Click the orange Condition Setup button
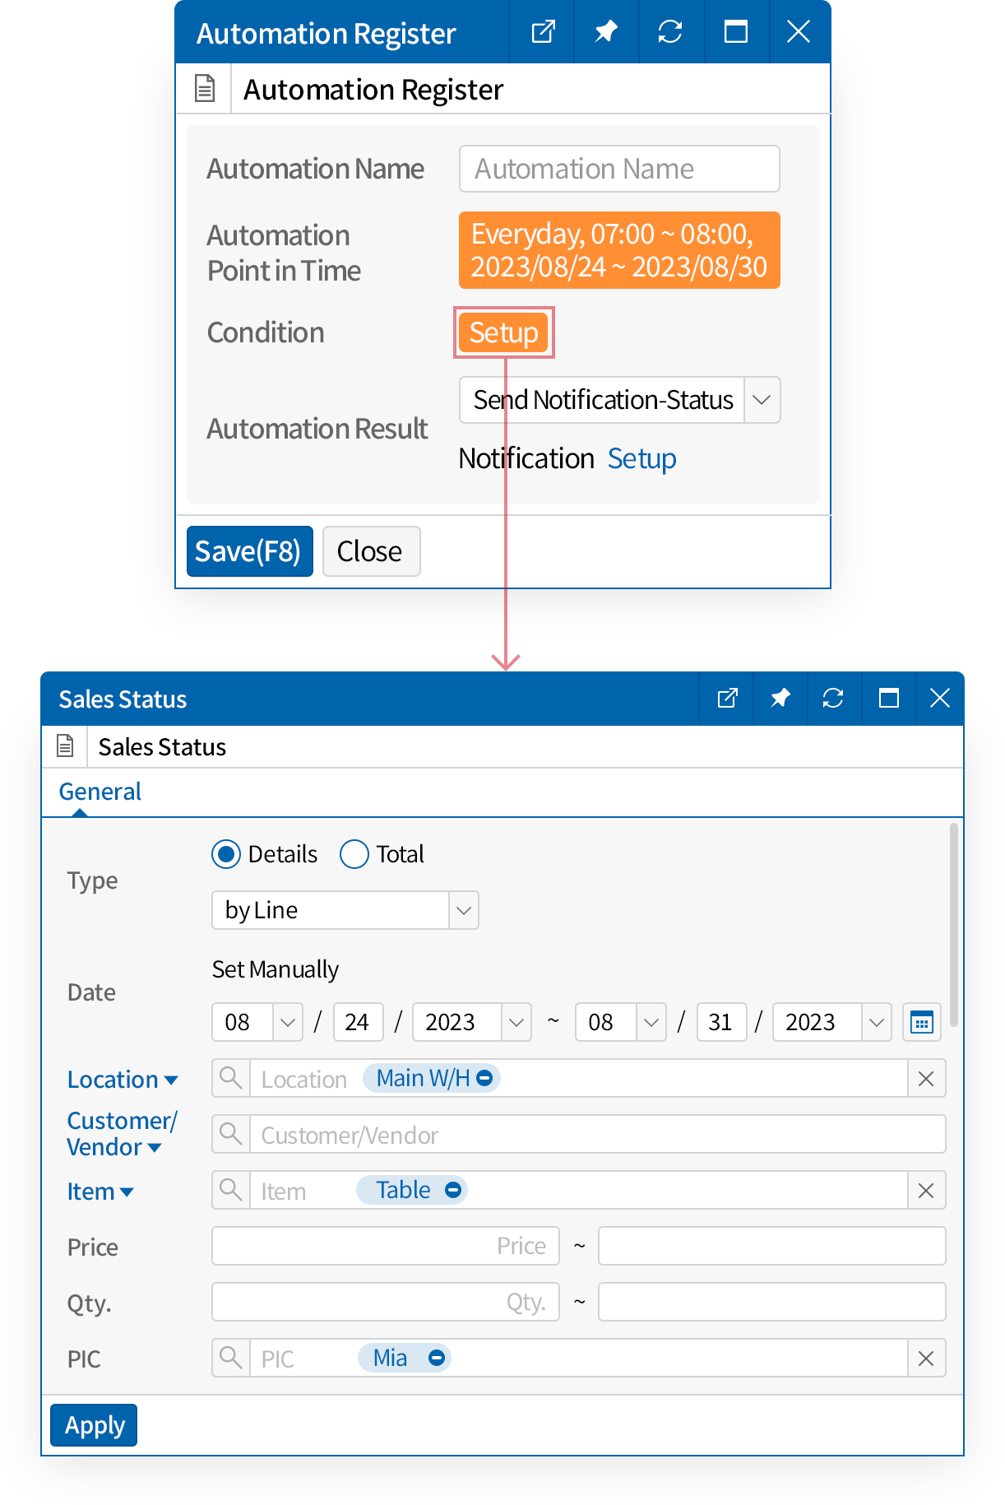1005x1505 pixels. pyautogui.click(x=503, y=333)
